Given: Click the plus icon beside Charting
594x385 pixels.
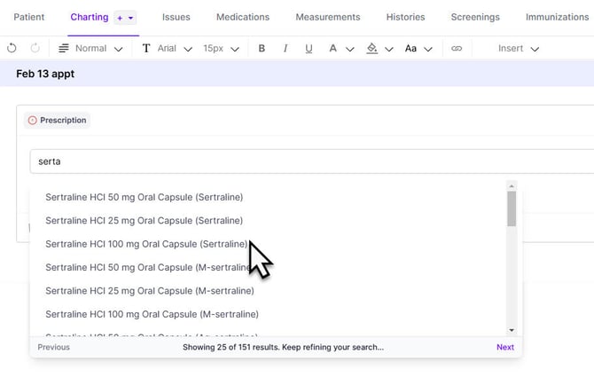Looking at the screenshot, I should tap(120, 18).
